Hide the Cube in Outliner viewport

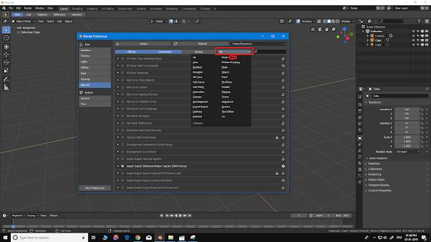coord(413,40)
